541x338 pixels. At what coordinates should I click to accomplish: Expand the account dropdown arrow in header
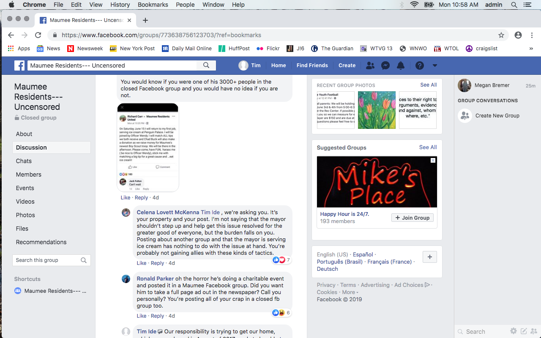434,65
